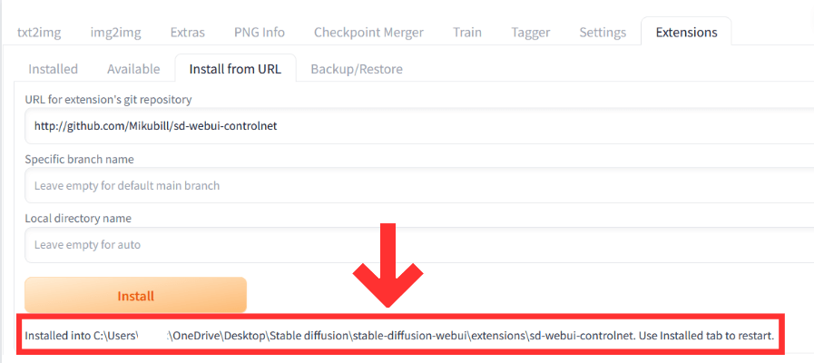The height and width of the screenshot is (363, 814).
Task: Open the Tagger tab
Action: click(x=531, y=32)
